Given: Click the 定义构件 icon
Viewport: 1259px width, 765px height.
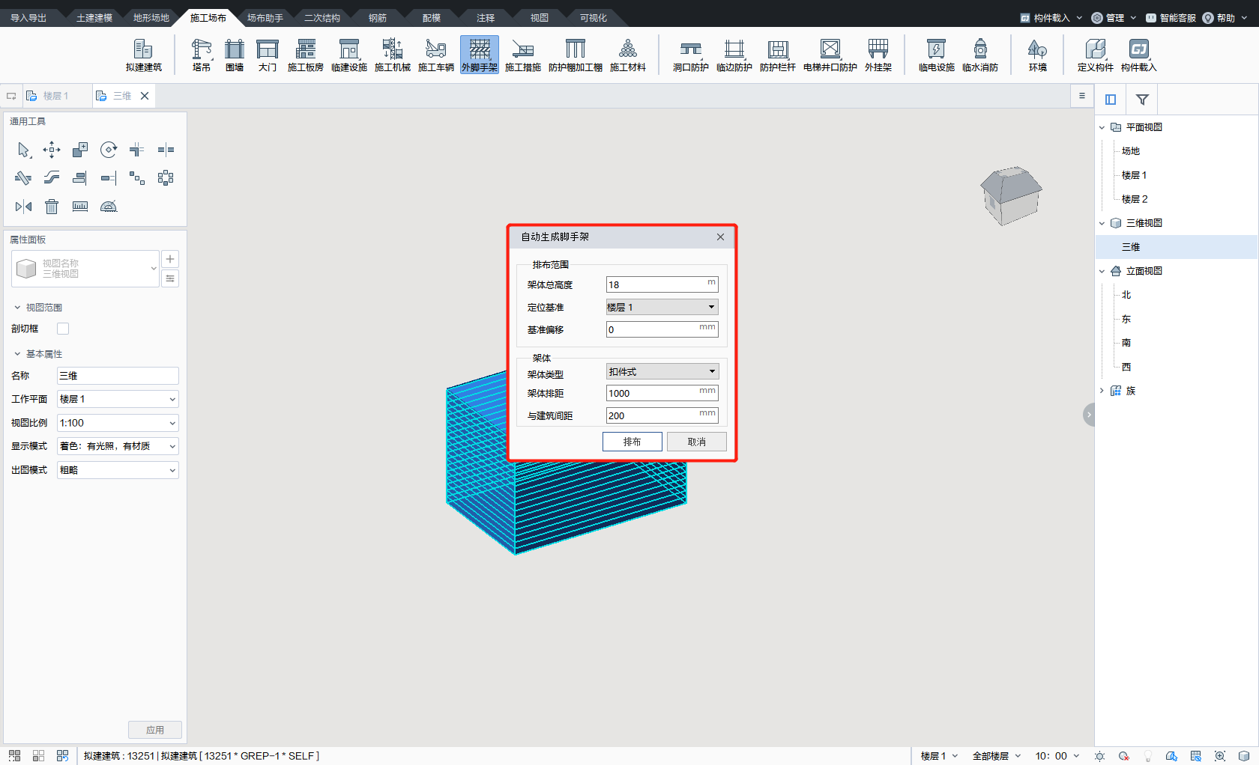Looking at the screenshot, I should tap(1096, 55).
